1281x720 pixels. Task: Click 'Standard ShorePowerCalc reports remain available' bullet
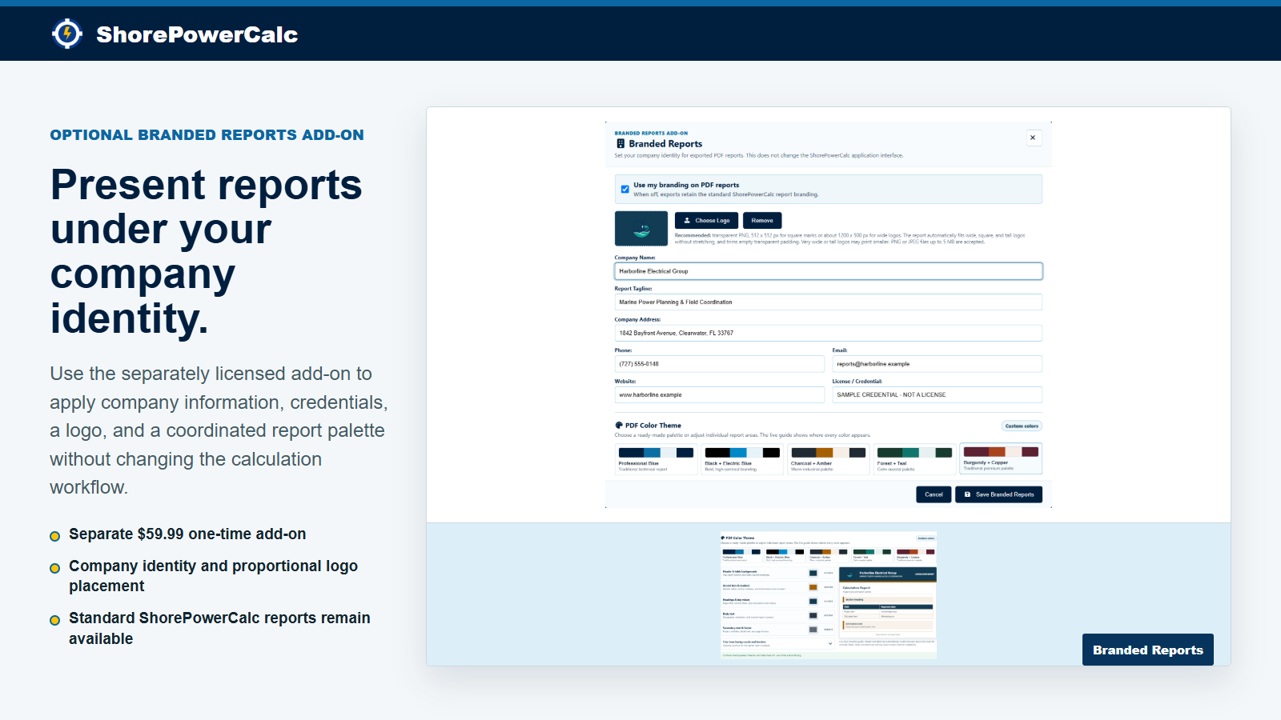click(x=219, y=628)
